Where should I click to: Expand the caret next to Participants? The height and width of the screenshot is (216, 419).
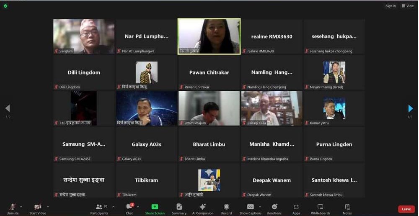pos(114,206)
